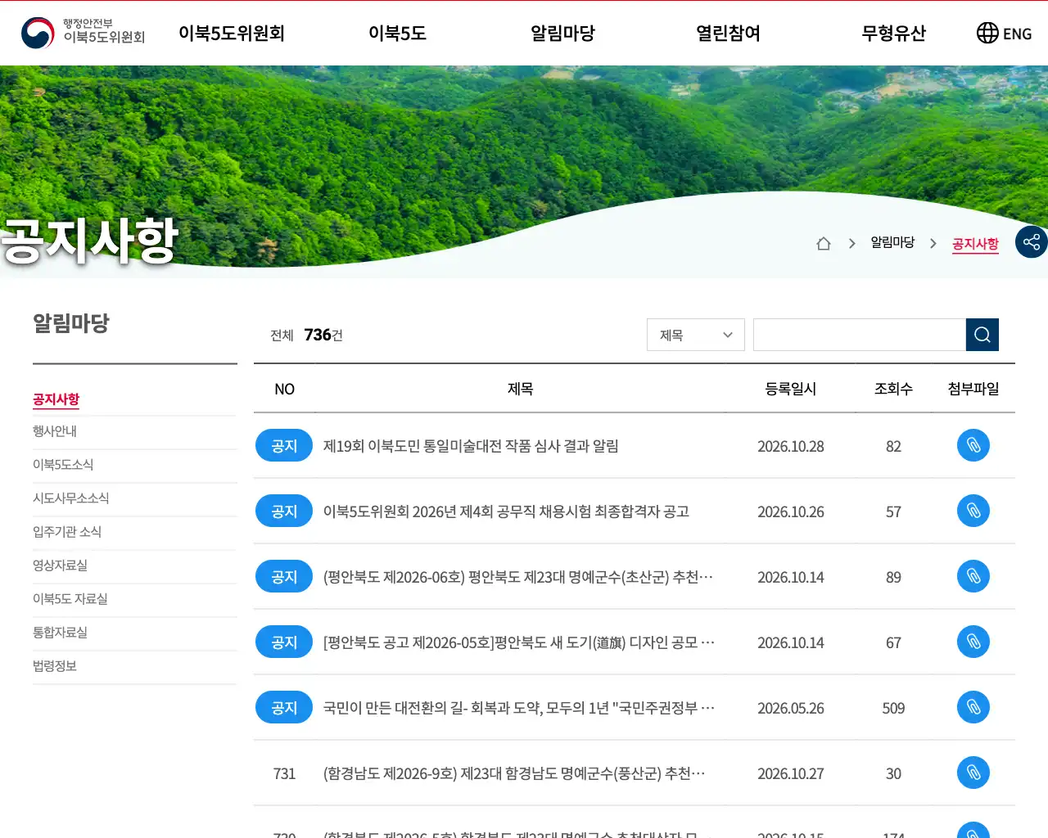Go home via the house breadcrumb icon

824,243
